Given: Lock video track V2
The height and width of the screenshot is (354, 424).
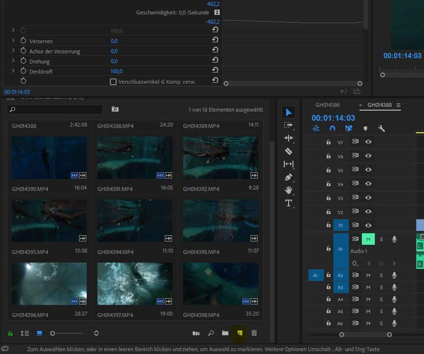Looking at the screenshot, I should point(328,212).
